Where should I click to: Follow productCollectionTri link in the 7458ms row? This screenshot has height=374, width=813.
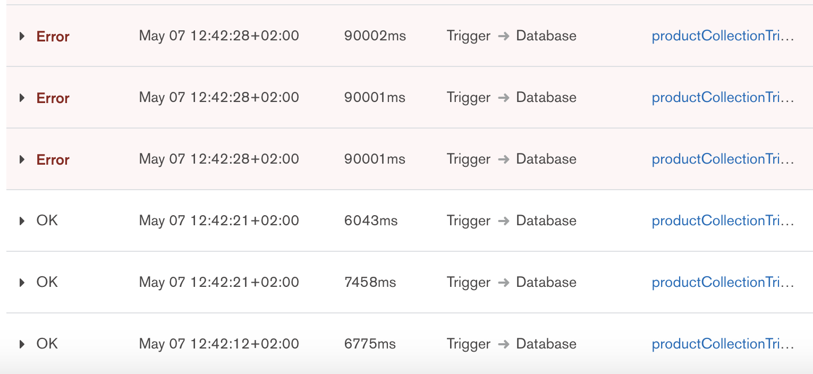[723, 283]
